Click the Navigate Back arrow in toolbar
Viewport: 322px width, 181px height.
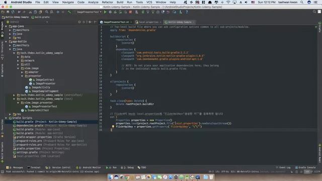coord(58,12)
